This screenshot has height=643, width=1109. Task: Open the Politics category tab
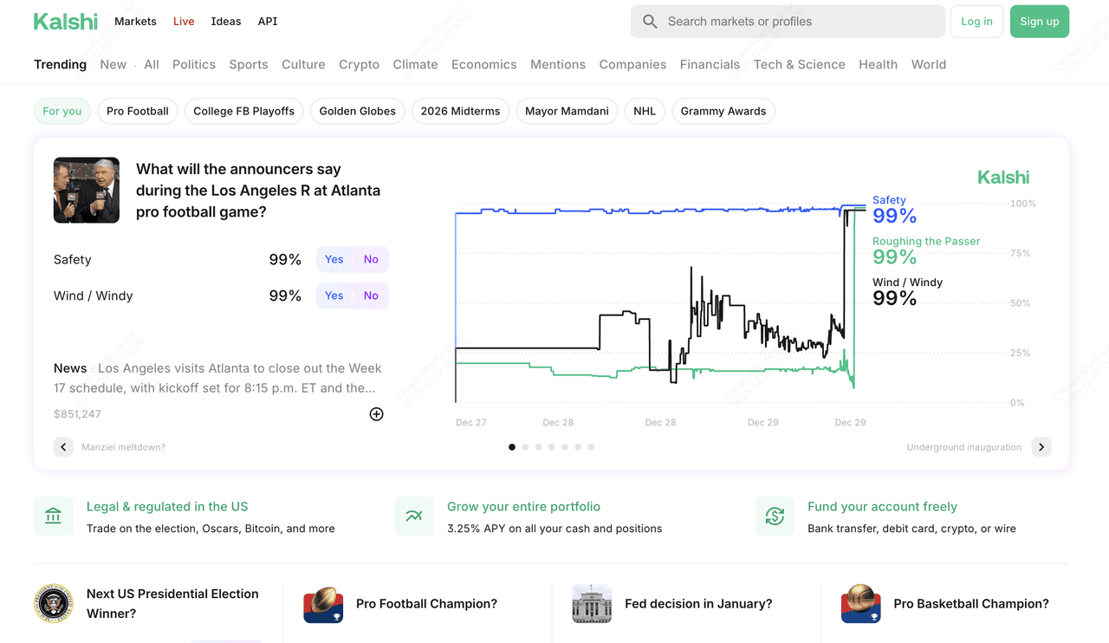click(194, 64)
